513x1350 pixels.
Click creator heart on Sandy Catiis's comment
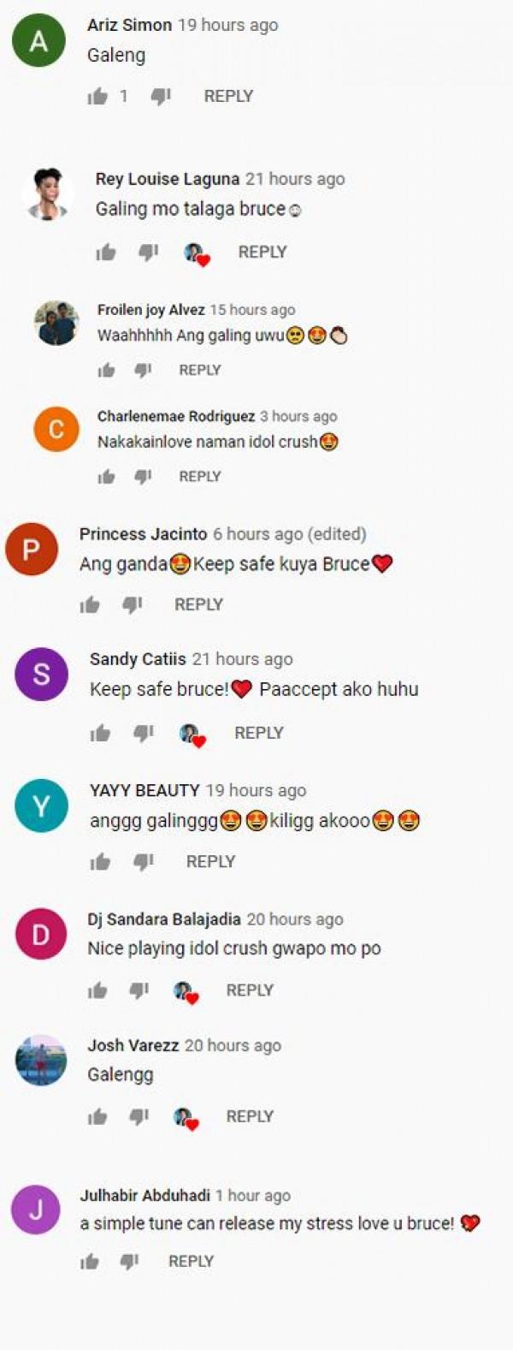(x=192, y=734)
